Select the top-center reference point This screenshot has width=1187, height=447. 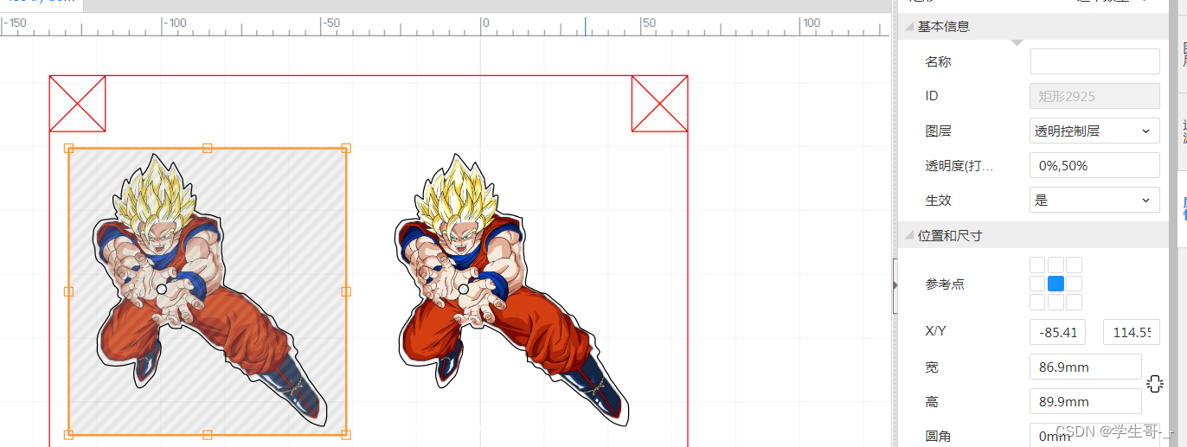click(x=1055, y=265)
